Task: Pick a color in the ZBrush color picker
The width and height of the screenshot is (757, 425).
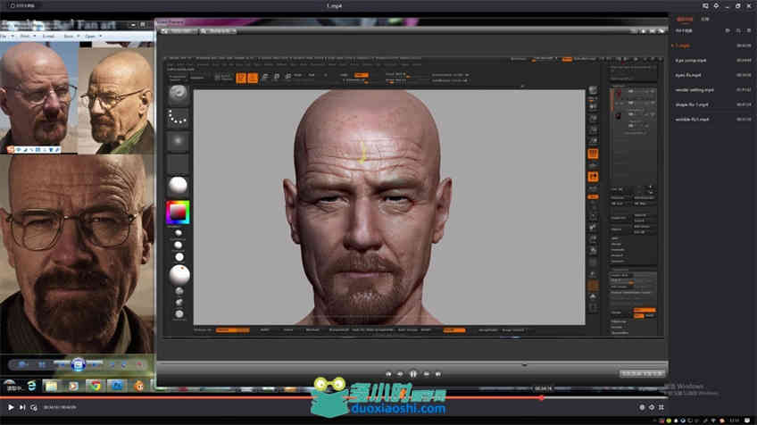Action: tap(178, 212)
